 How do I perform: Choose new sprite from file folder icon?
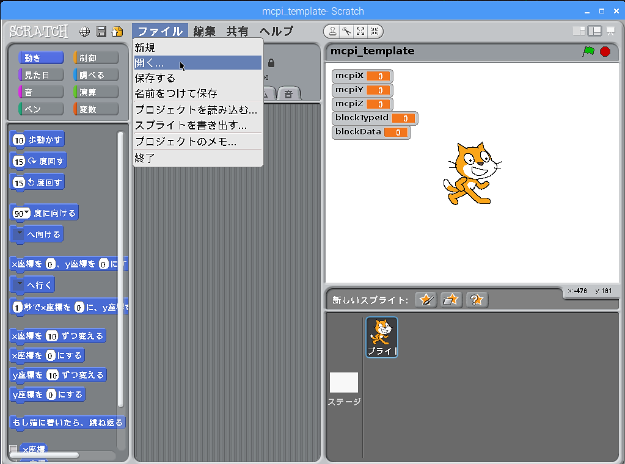coord(451,300)
